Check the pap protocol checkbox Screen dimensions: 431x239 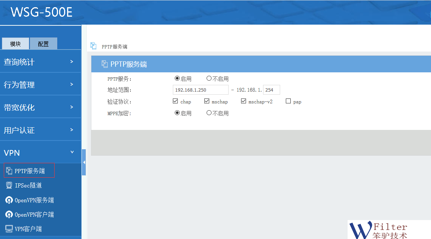(x=288, y=101)
